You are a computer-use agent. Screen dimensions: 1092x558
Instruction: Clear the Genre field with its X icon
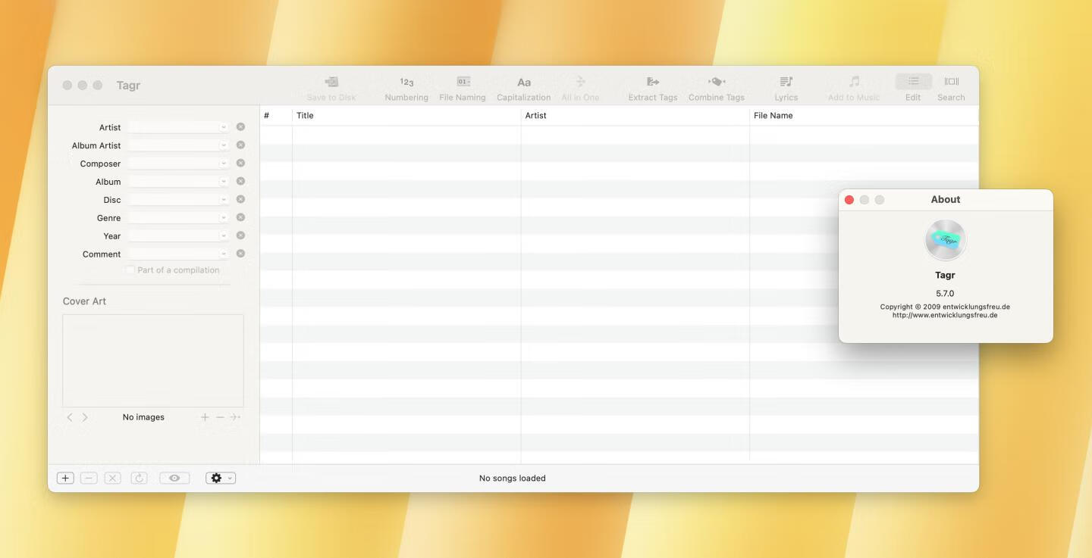(x=240, y=218)
